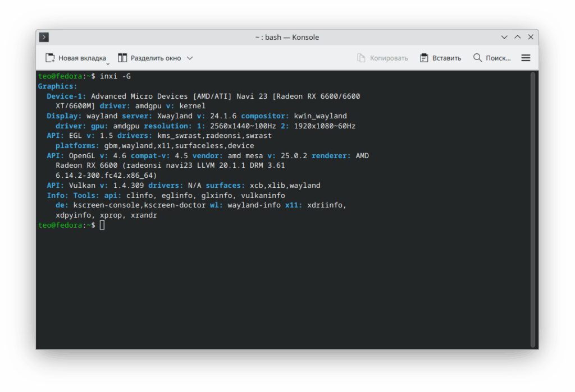Close the Konsole window
The width and height of the screenshot is (575, 392).
[x=531, y=37]
